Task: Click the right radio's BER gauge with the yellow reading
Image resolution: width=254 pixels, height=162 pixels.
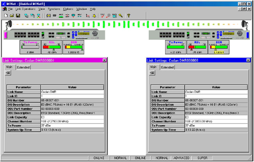Action: coord(219,47)
